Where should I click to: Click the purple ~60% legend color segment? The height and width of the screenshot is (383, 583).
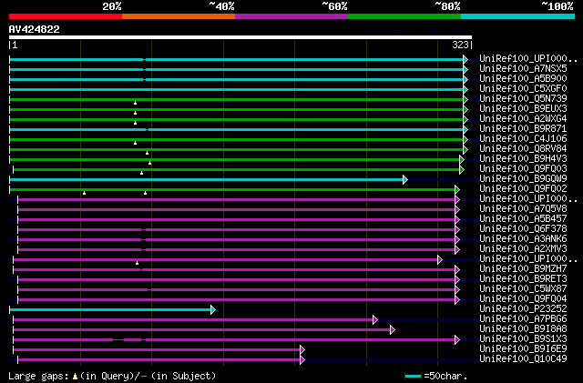coord(291,16)
